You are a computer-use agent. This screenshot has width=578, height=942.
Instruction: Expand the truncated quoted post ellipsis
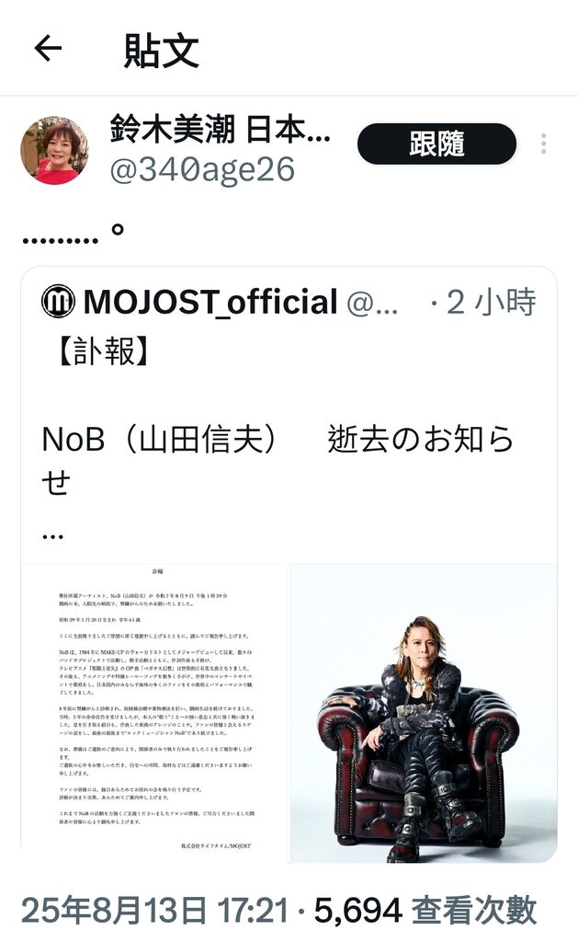click(52, 536)
